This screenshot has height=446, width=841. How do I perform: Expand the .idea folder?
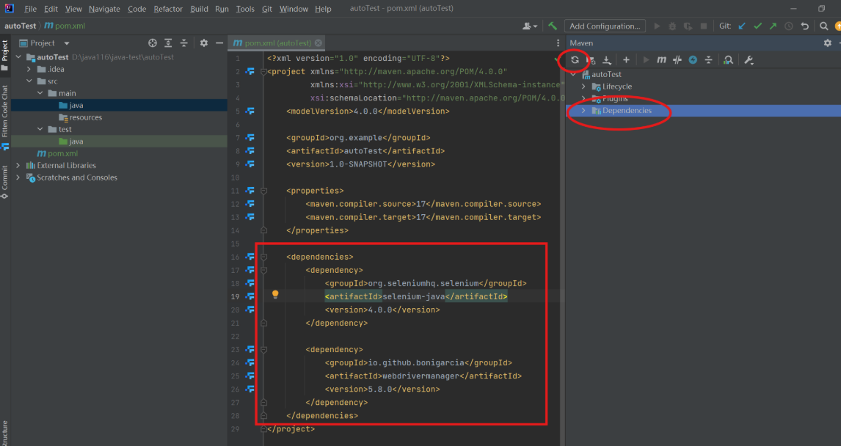point(29,69)
